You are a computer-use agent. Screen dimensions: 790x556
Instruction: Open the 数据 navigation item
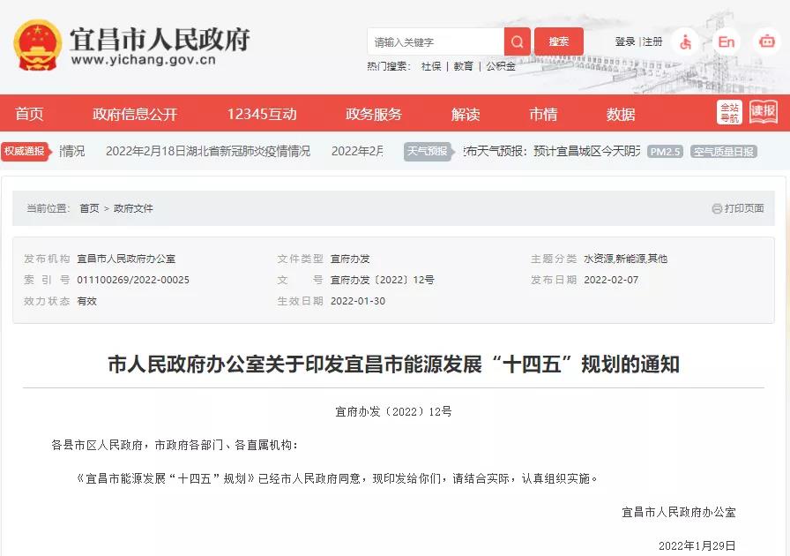[x=621, y=114]
